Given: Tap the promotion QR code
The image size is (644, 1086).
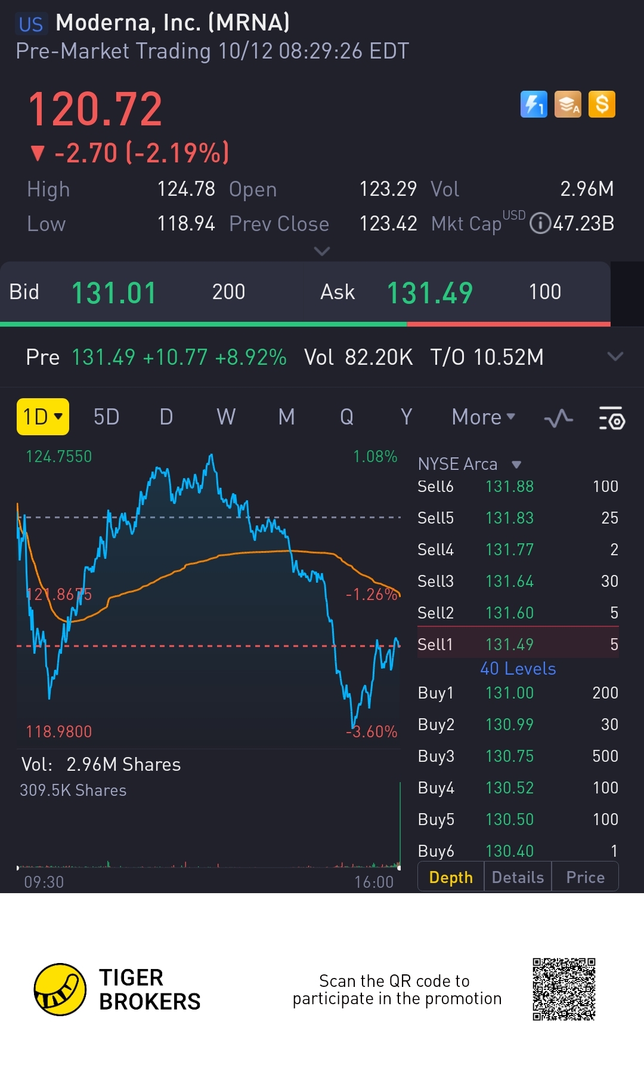Looking at the screenshot, I should tap(563, 989).
